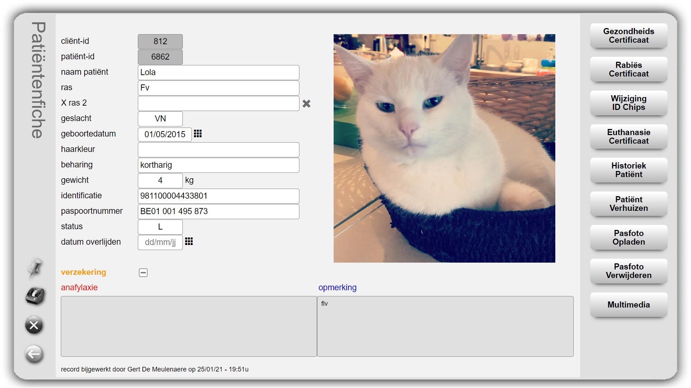Image resolution: width=691 pixels, height=388 pixels.
Task: Click the identificatie field with chip number
Action: point(218,196)
